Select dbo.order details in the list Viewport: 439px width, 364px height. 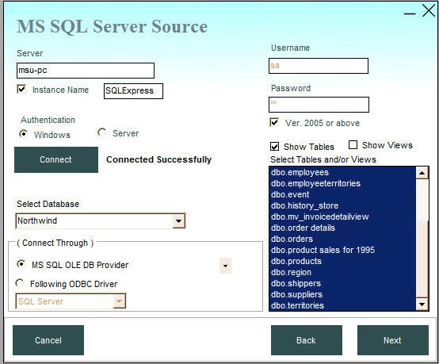click(342, 228)
